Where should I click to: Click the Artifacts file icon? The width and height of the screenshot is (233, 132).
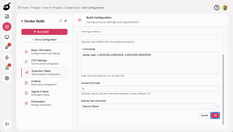[26, 83]
